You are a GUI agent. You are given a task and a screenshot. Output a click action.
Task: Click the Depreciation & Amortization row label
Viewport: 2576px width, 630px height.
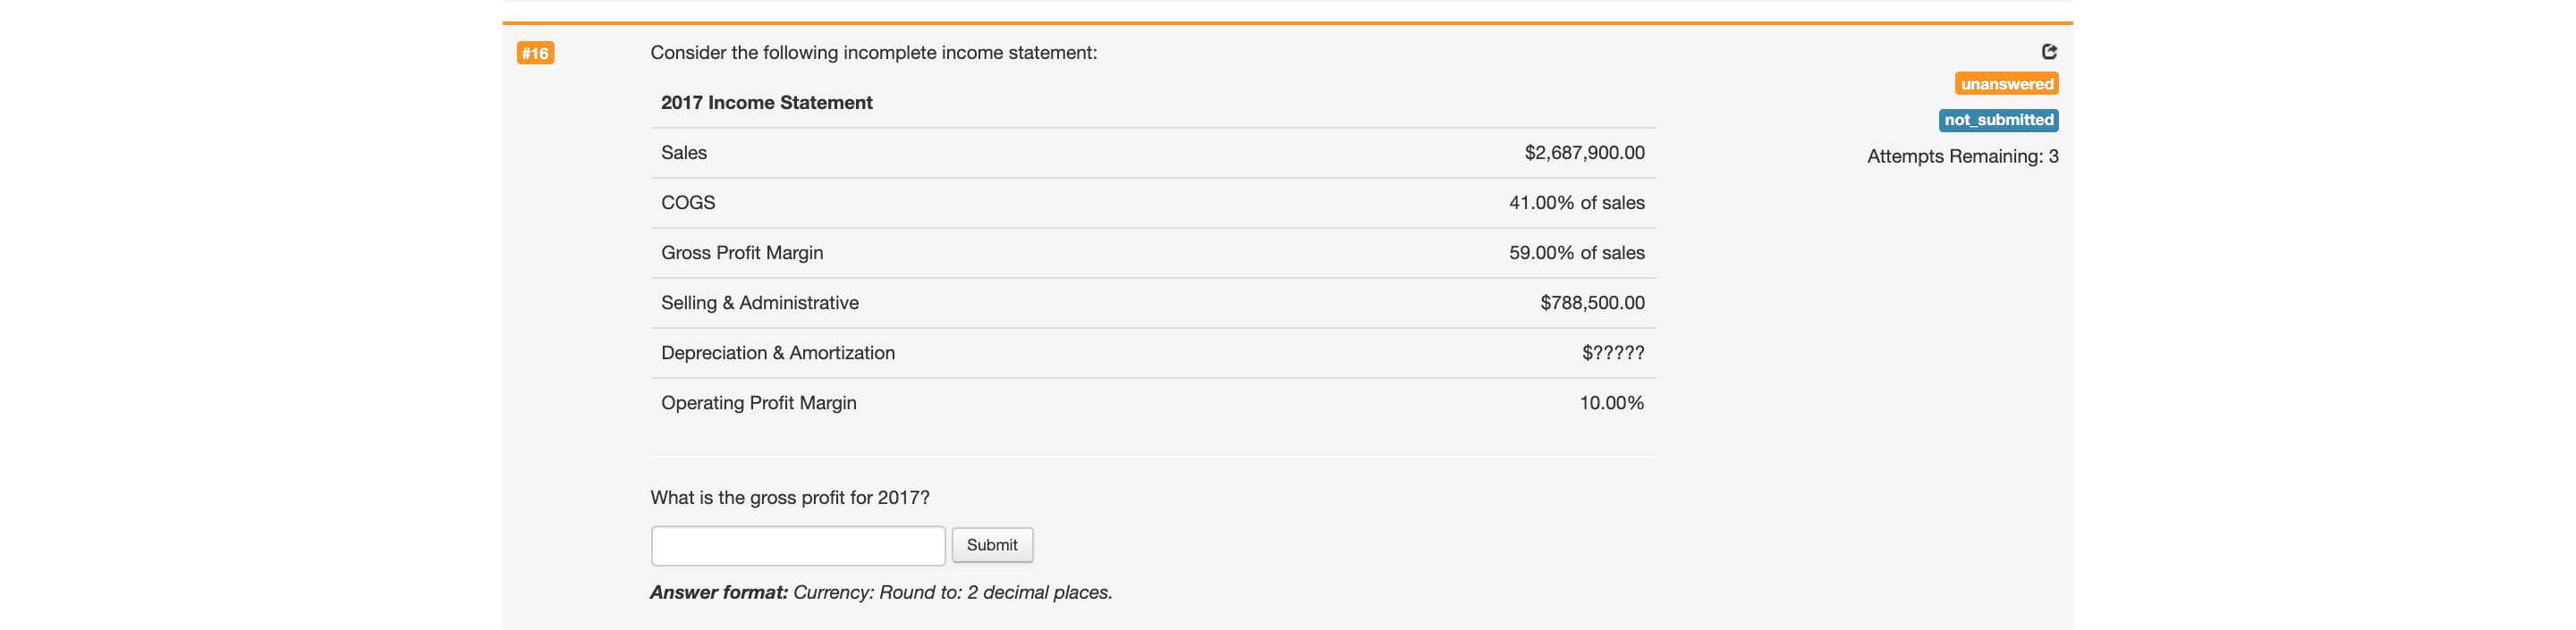point(778,352)
